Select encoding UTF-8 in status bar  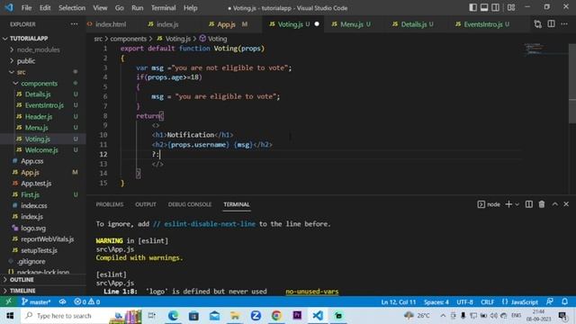464,302
